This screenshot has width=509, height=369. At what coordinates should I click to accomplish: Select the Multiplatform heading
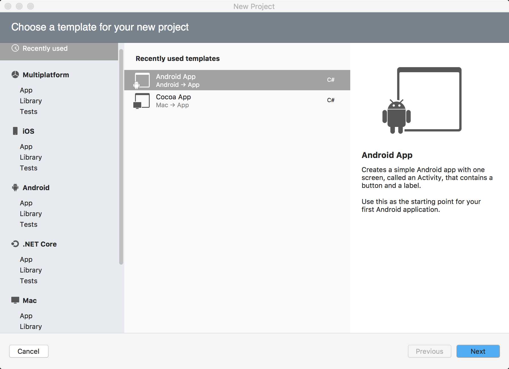(46, 75)
